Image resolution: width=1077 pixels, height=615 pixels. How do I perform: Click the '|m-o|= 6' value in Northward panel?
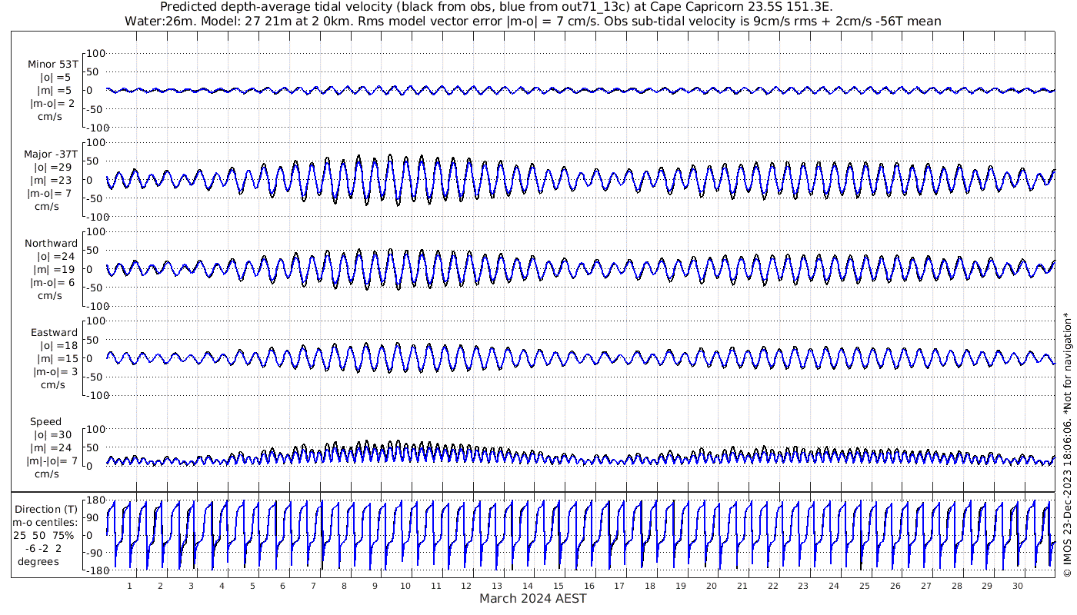click(x=53, y=283)
